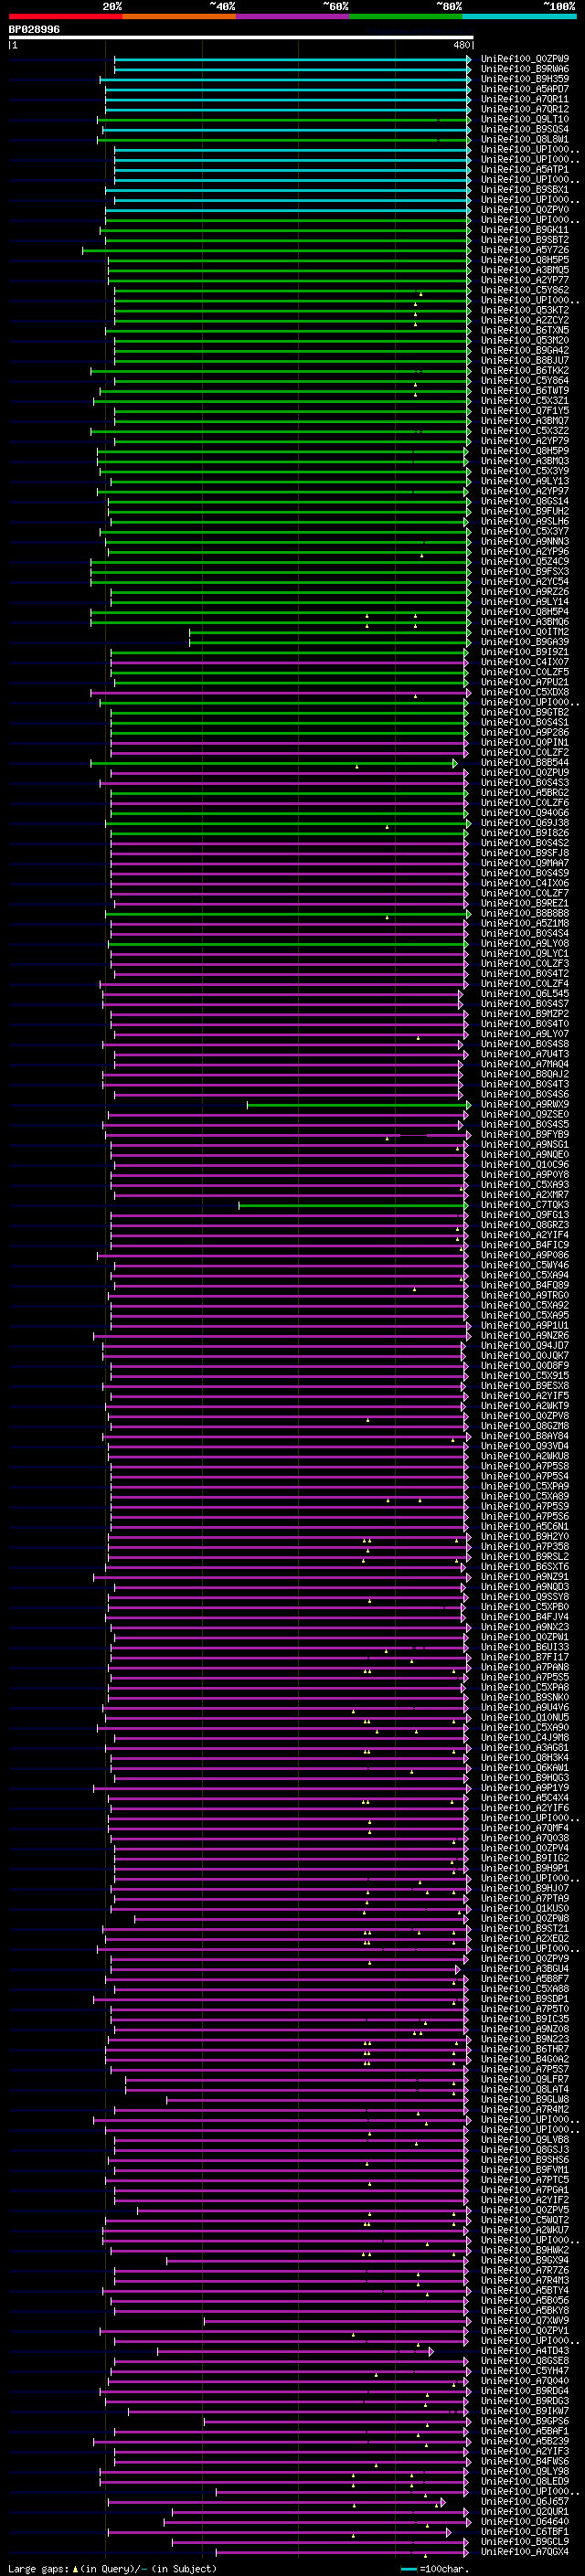
Task: Select the UniRef100_Q0ZPV0 label
Action: tap(525, 210)
